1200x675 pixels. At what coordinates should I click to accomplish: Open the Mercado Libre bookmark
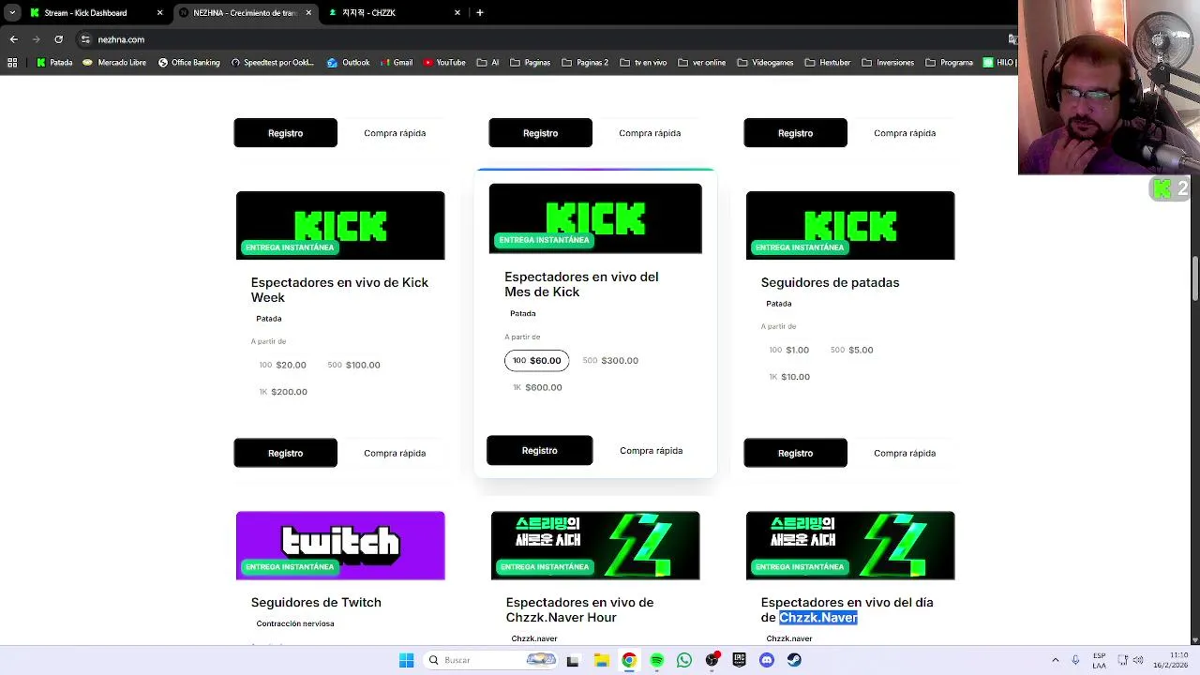click(114, 63)
